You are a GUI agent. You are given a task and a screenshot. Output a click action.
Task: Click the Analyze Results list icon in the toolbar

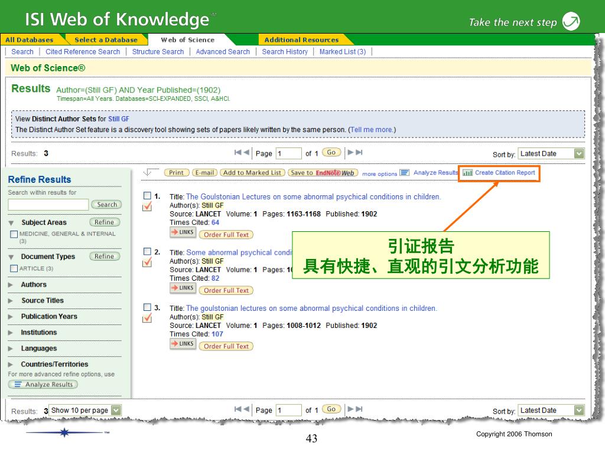[404, 173]
